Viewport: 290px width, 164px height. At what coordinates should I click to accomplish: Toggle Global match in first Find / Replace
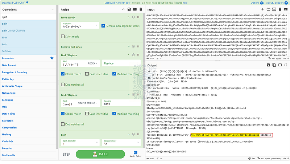[63, 74]
